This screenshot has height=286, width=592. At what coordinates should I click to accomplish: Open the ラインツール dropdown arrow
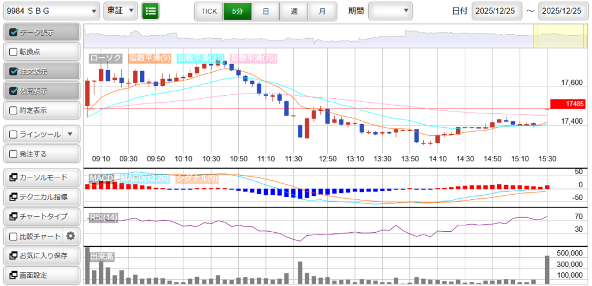[70, 134]
